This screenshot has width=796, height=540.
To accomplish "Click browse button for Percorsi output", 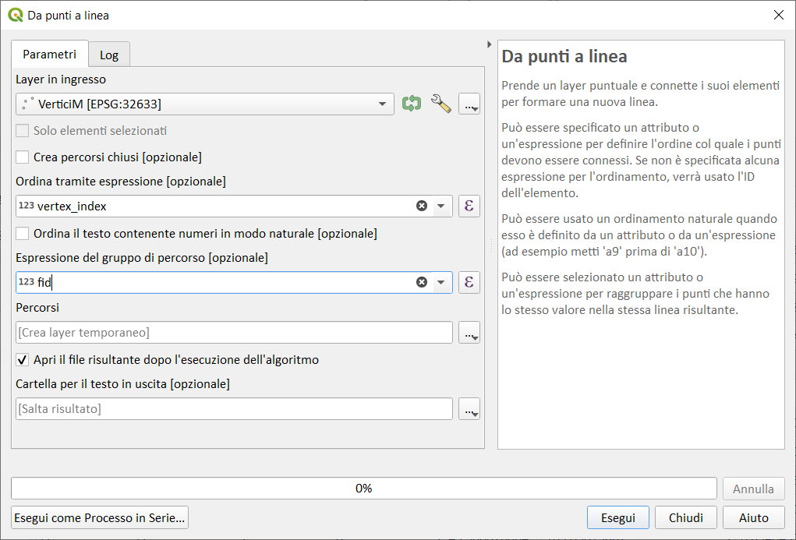I will pos(469,333).
